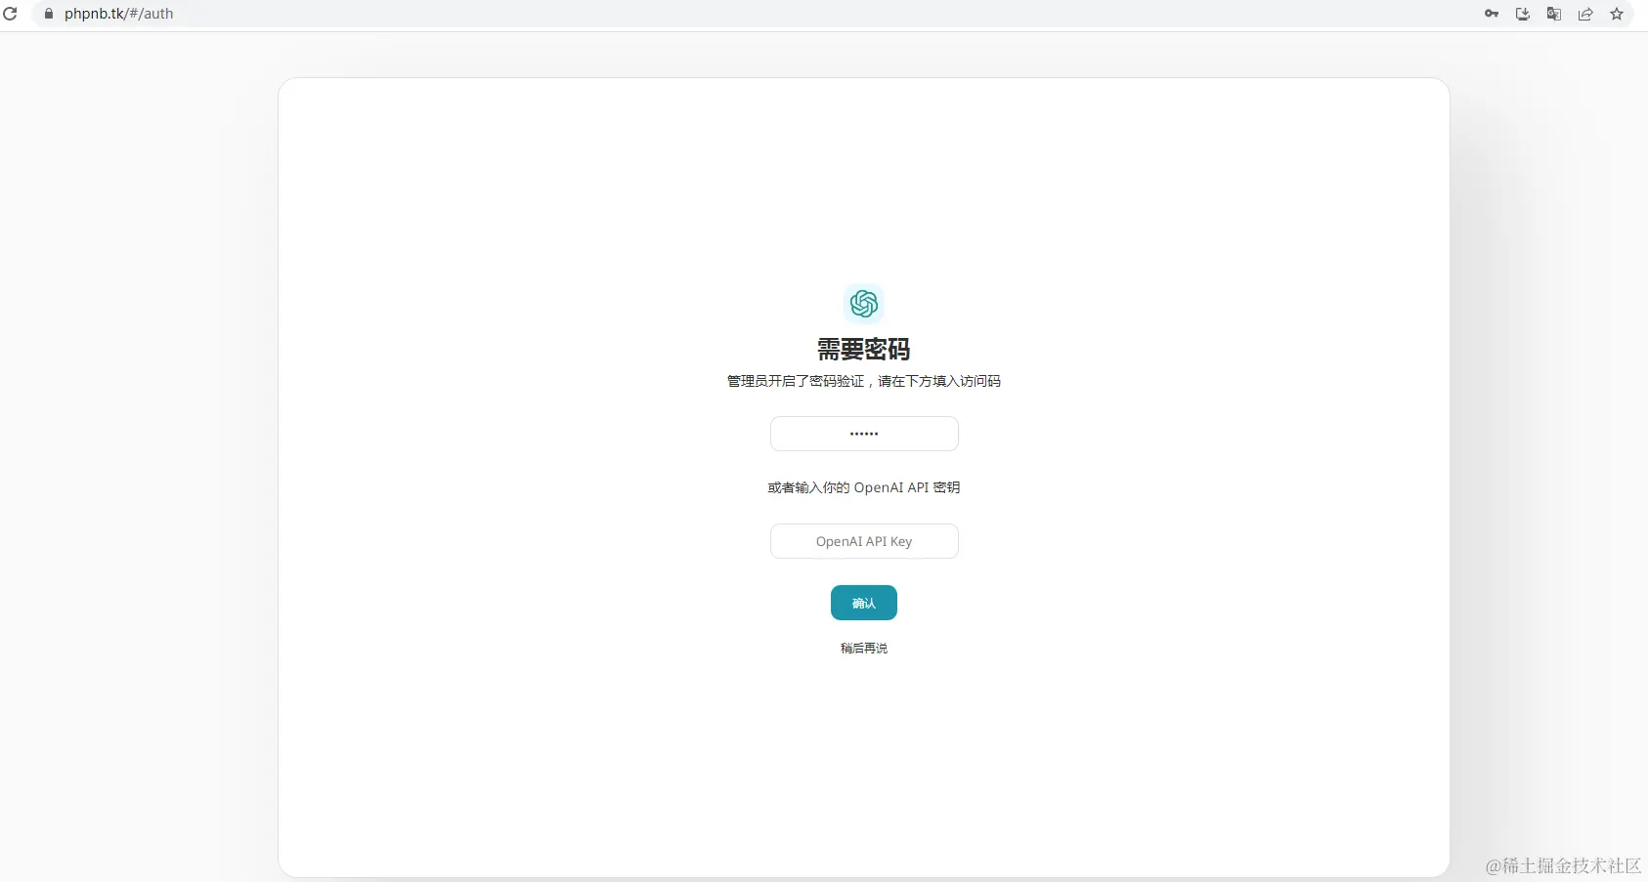Confirm with the teal 确认 button
This screenshot has width=1648, height=882.
pyautogui.click(x=864, y=603)
